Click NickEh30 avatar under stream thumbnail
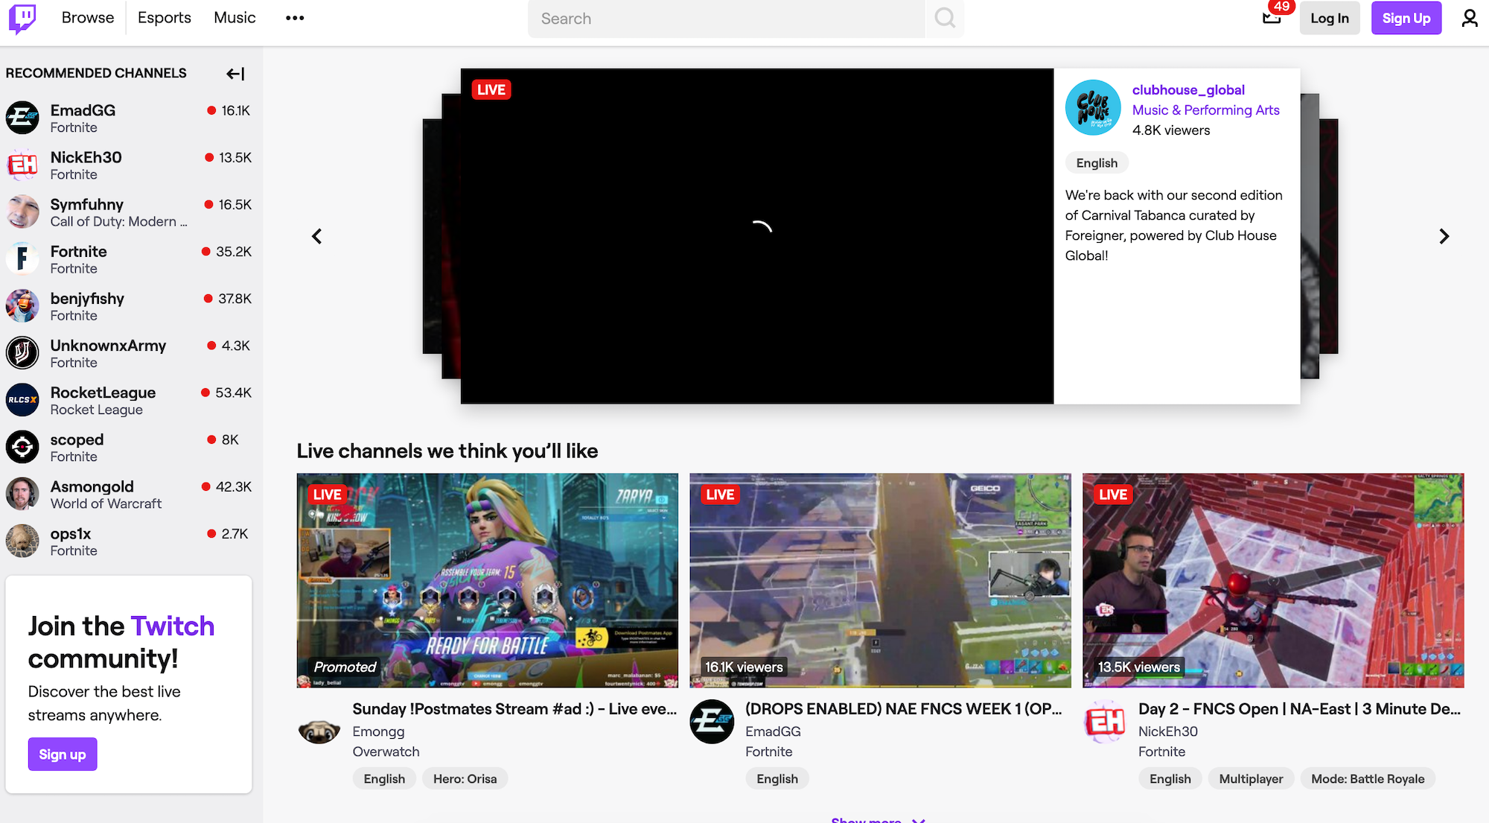 click(x=1105, y=722)
